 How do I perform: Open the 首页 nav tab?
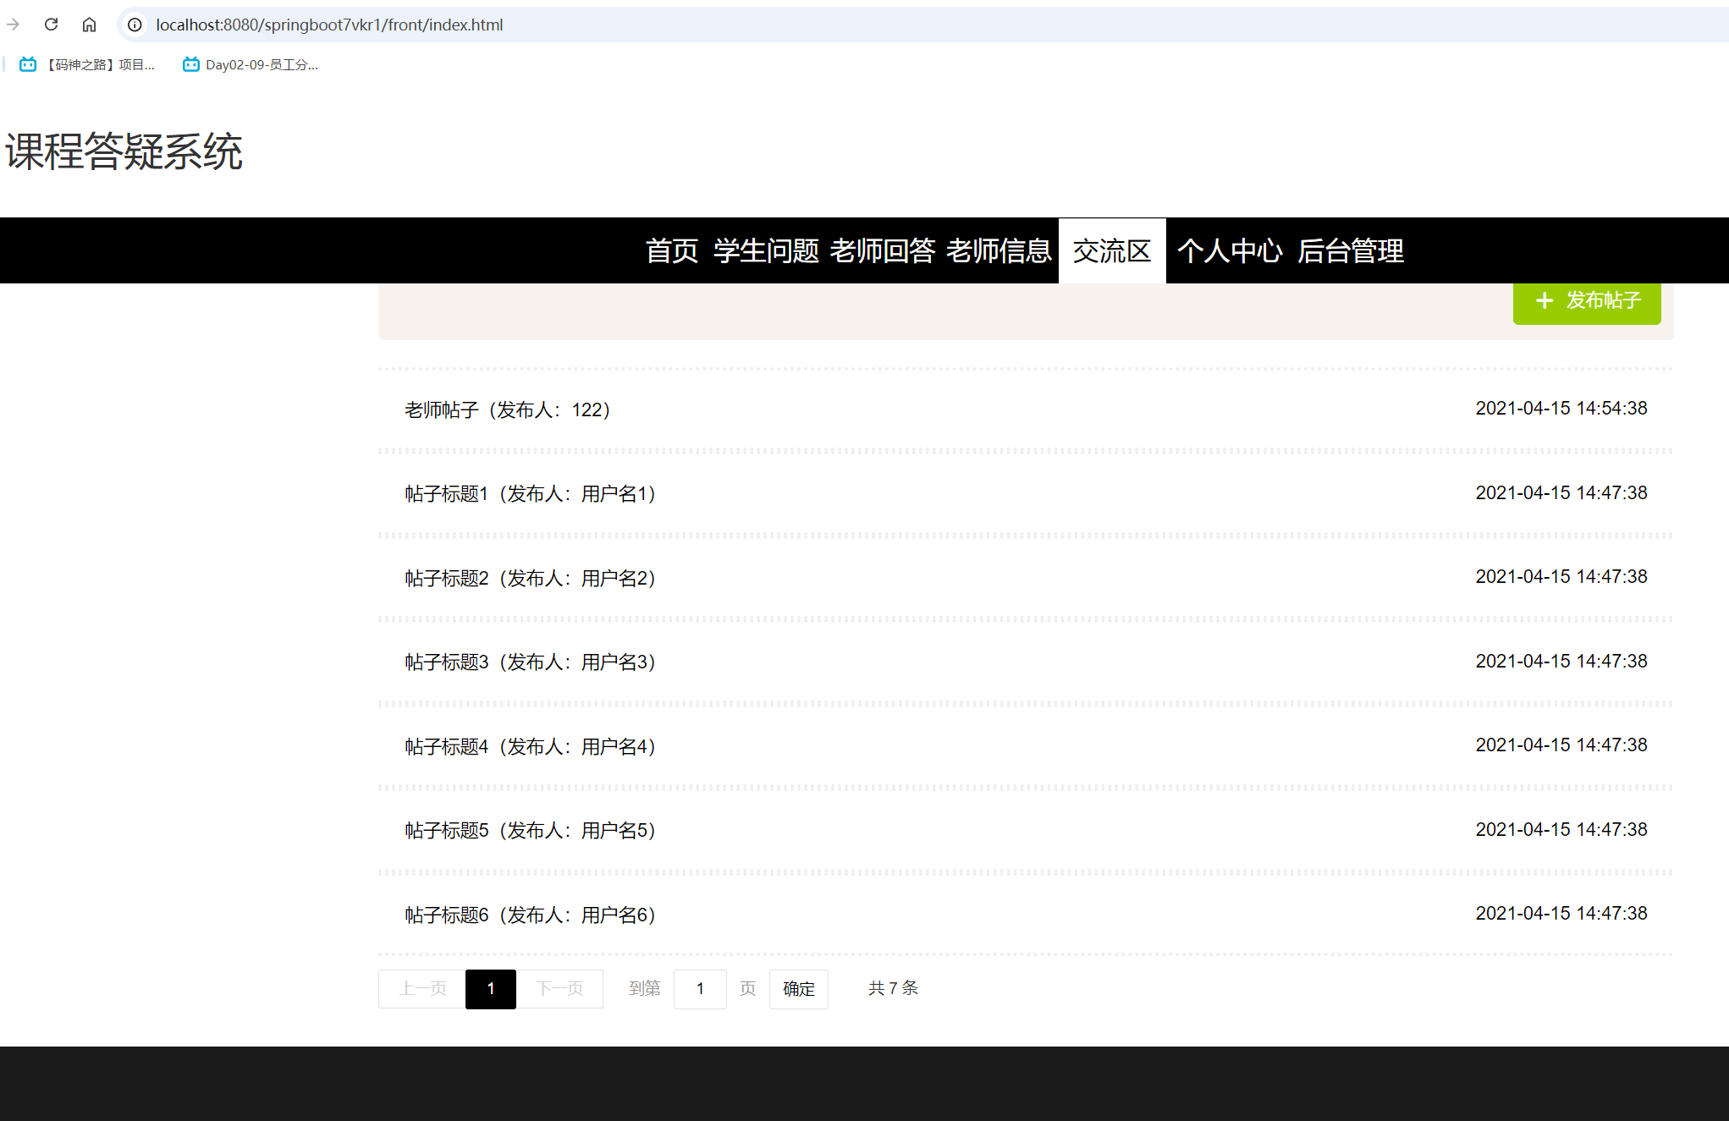672,251
